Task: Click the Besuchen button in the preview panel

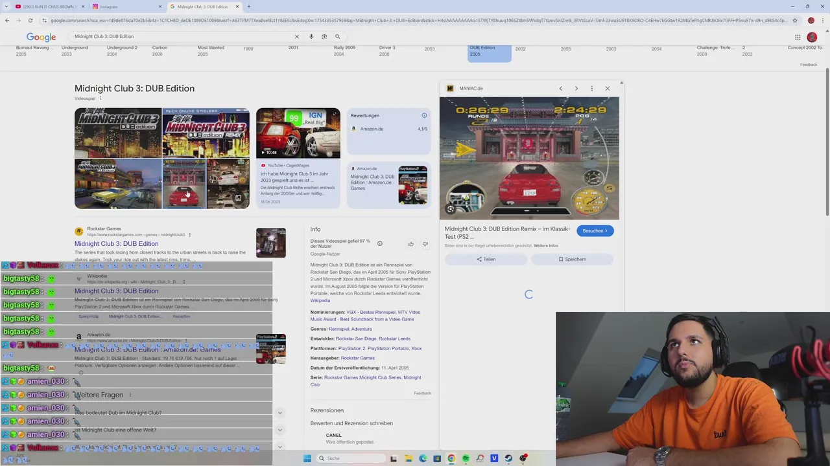Action: [x=595, y=231]
